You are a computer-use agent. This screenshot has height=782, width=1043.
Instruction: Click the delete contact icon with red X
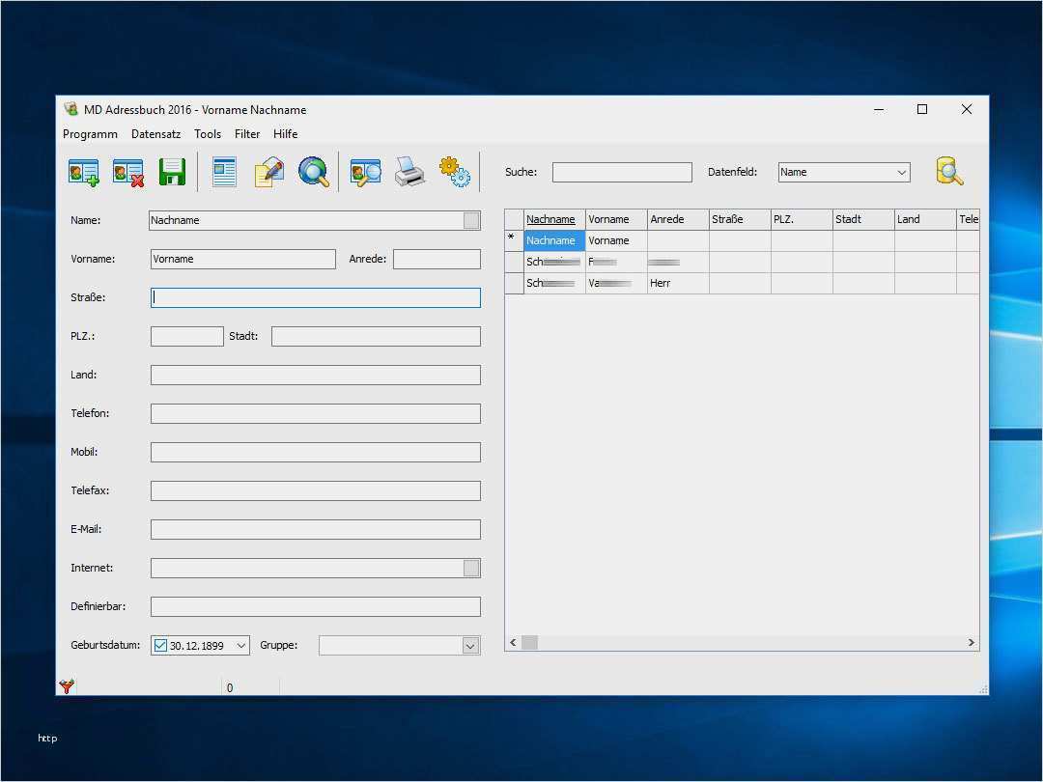[x=127, y=172]
